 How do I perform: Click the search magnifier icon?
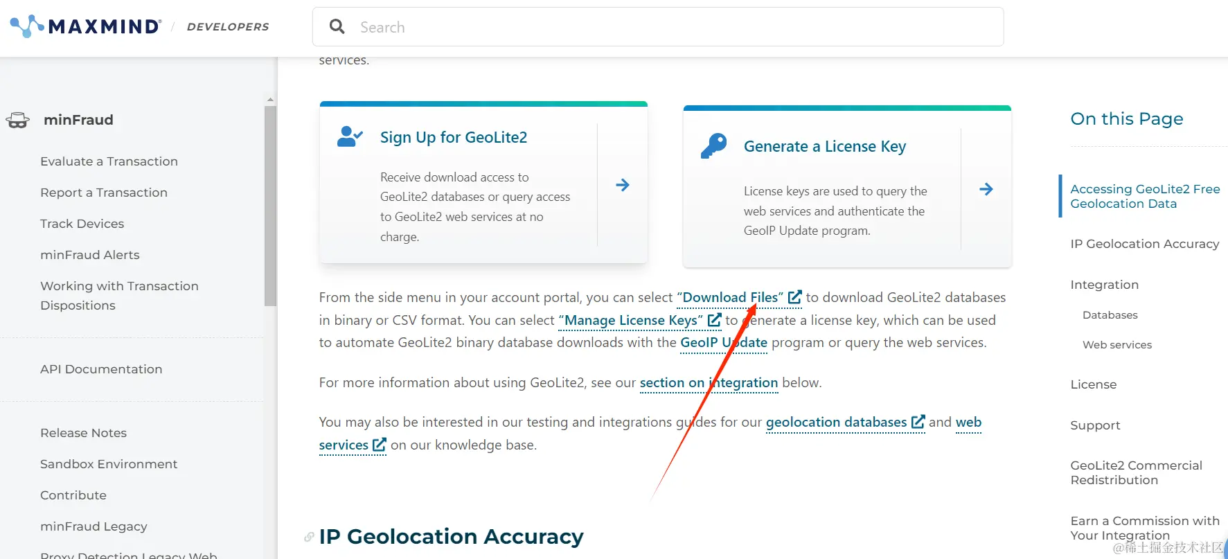[x=337, y=27]
